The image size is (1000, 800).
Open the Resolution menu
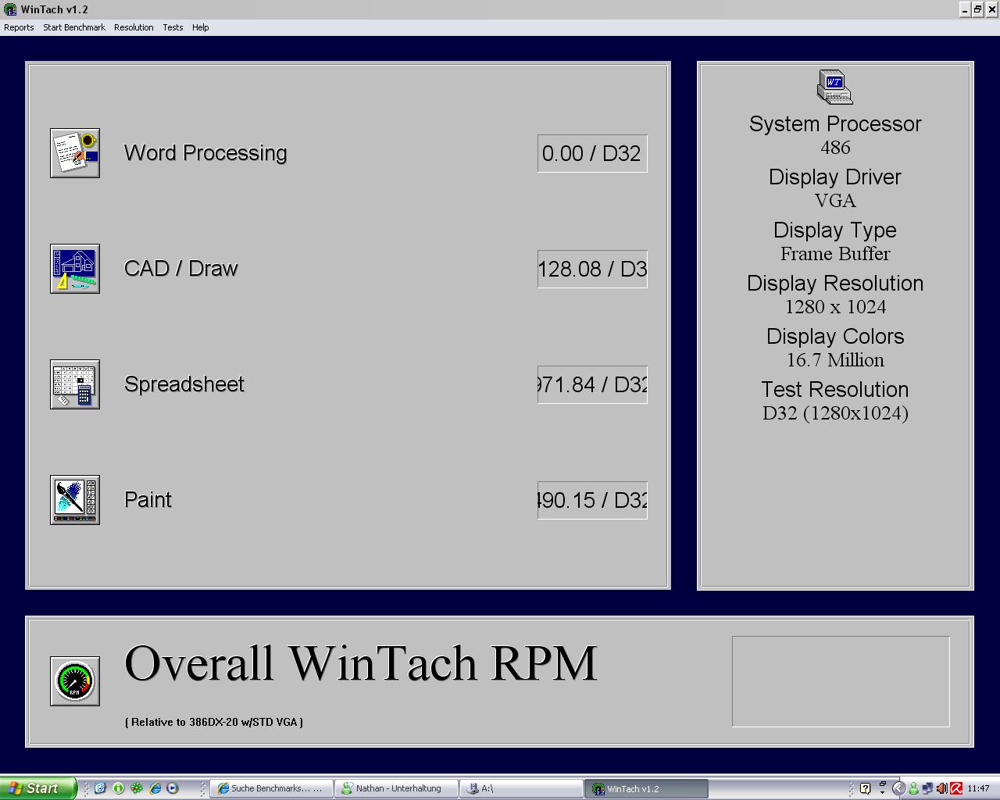[x=134, y=27]
